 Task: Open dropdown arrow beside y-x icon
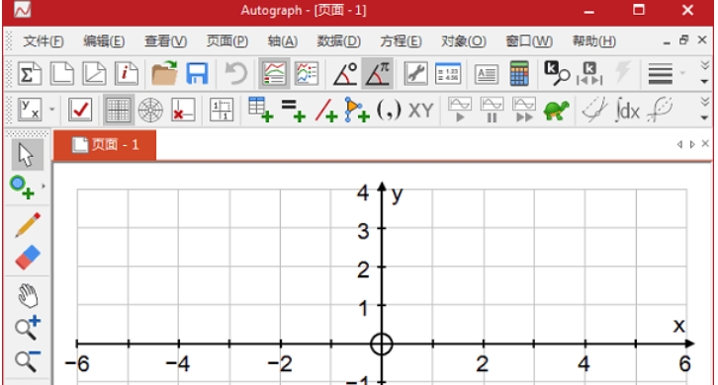click(51, 110)
